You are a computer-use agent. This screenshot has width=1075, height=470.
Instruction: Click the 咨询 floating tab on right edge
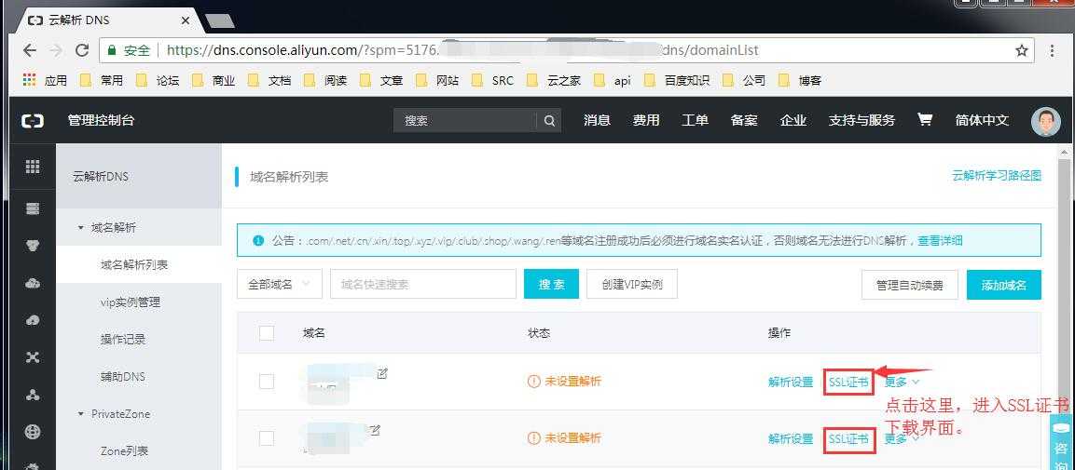click(x=1061, y=442)
